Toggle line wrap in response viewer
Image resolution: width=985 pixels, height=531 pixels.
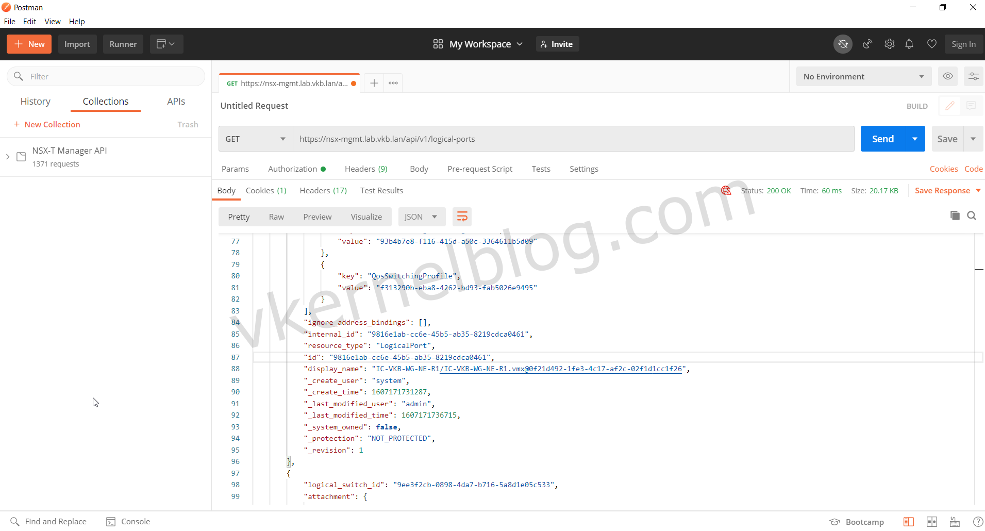pos(462,217)
